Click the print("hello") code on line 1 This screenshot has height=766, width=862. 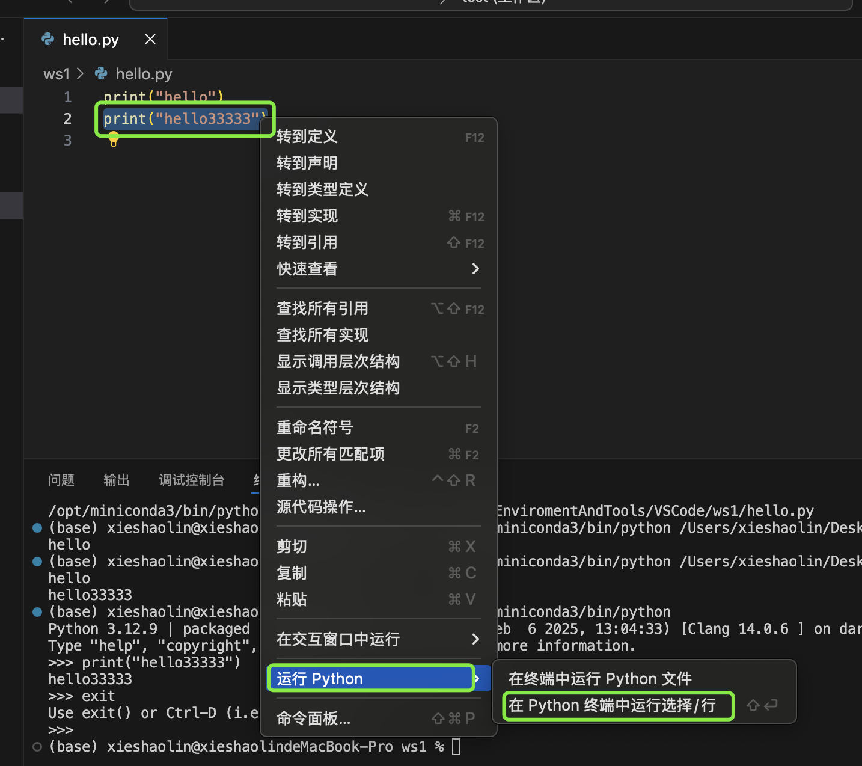coord(164,97)
